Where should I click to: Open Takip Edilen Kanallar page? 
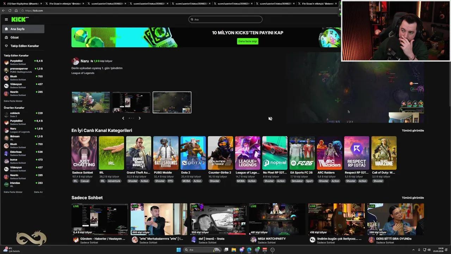tap(23, 46)
